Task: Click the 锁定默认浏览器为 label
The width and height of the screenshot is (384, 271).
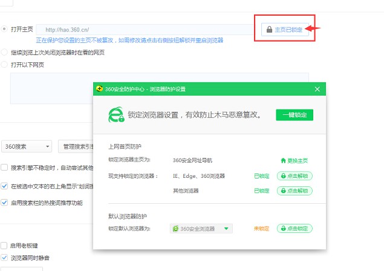Action: (129, 229)
